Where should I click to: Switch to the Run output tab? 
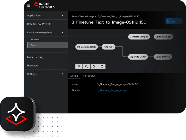(x=89, y=76)
